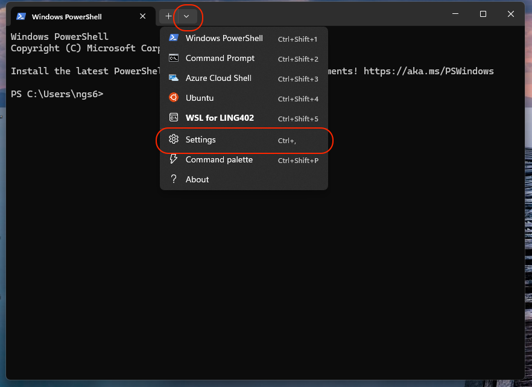The height and width of the screenshot is (387, 532).
Task: Click the WSL for LING402 icon
Action: pyautogui.click(x=174, y=118)
